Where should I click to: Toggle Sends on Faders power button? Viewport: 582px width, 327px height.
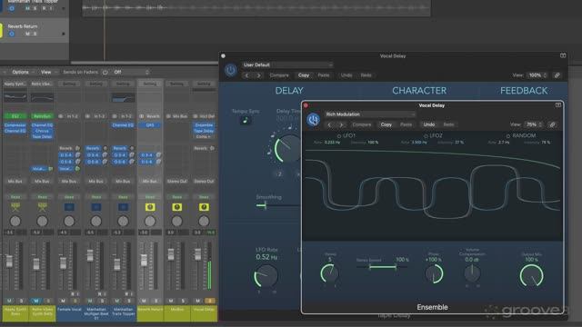click(105, 72)
